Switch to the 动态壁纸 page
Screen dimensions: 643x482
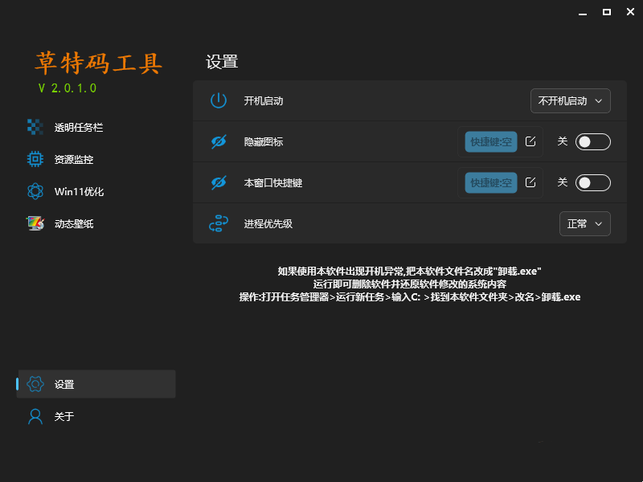[74, 223]
